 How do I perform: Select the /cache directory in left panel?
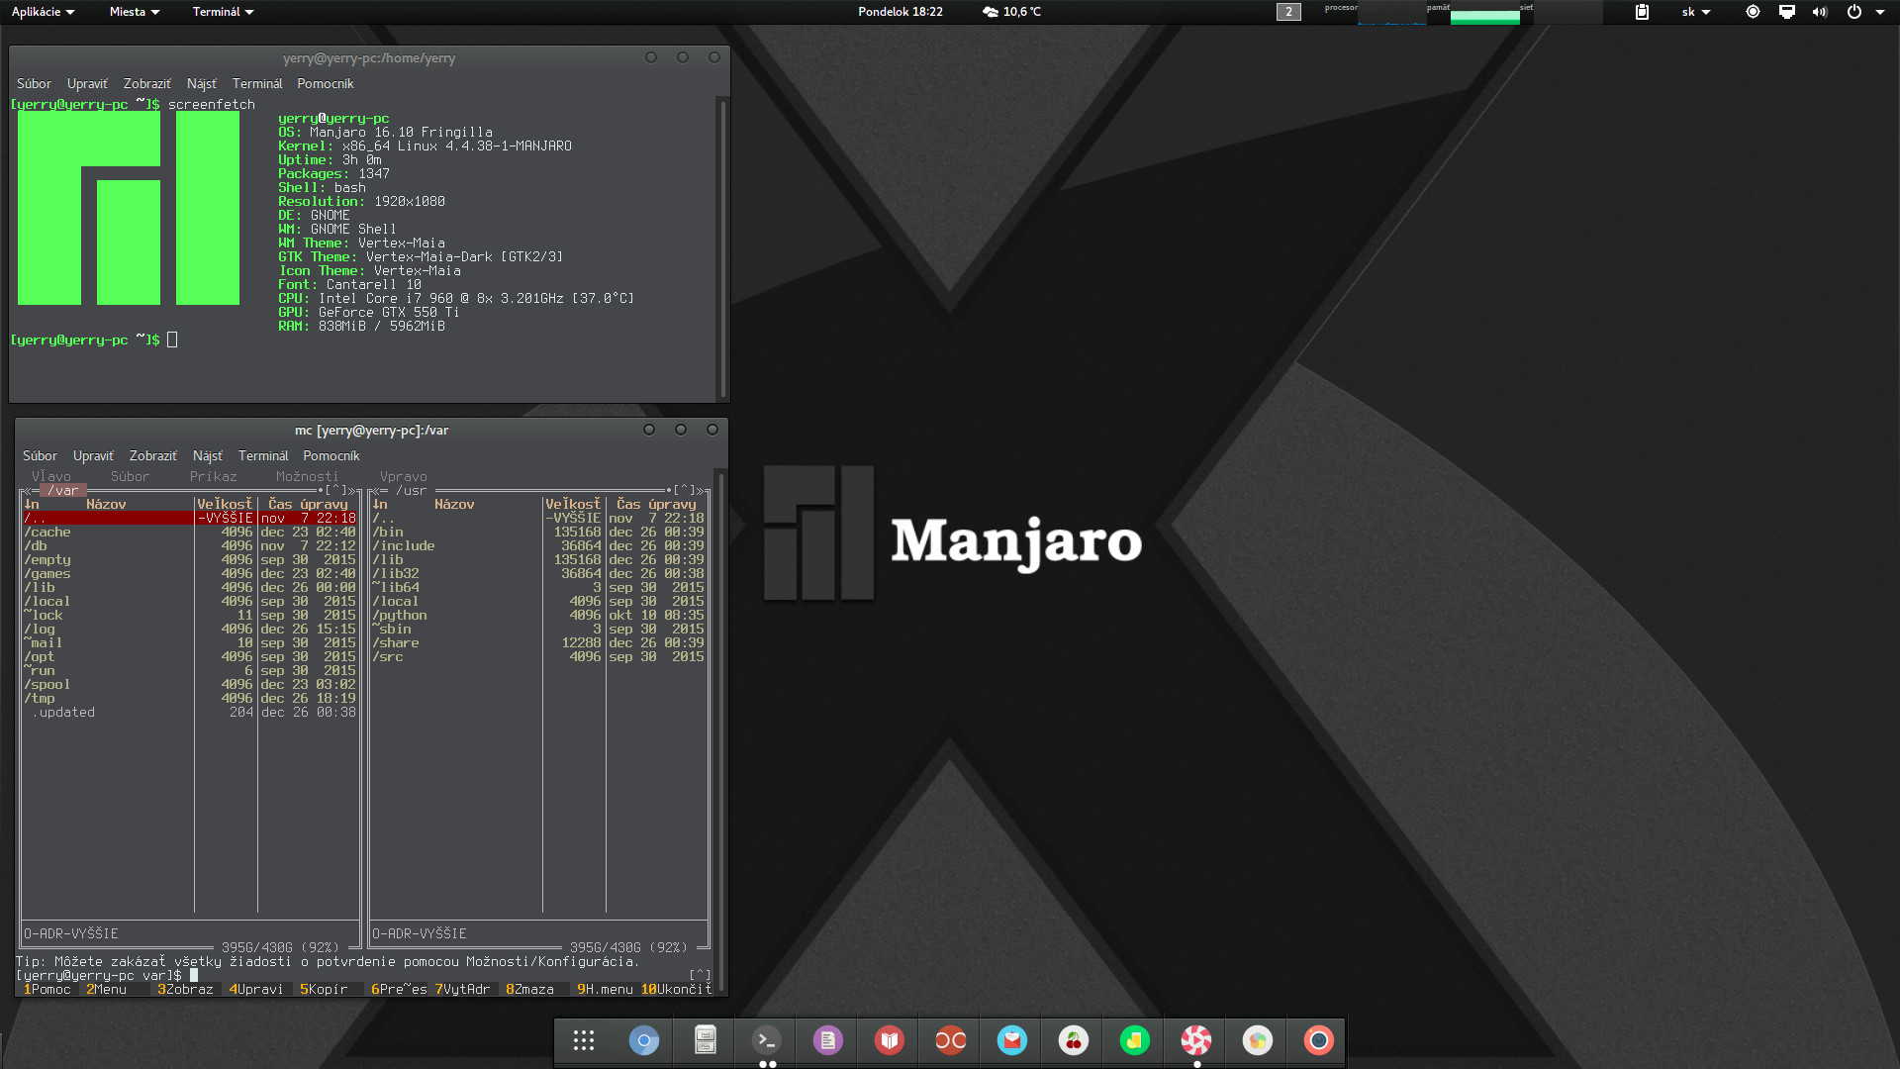[x=48, y=532]
